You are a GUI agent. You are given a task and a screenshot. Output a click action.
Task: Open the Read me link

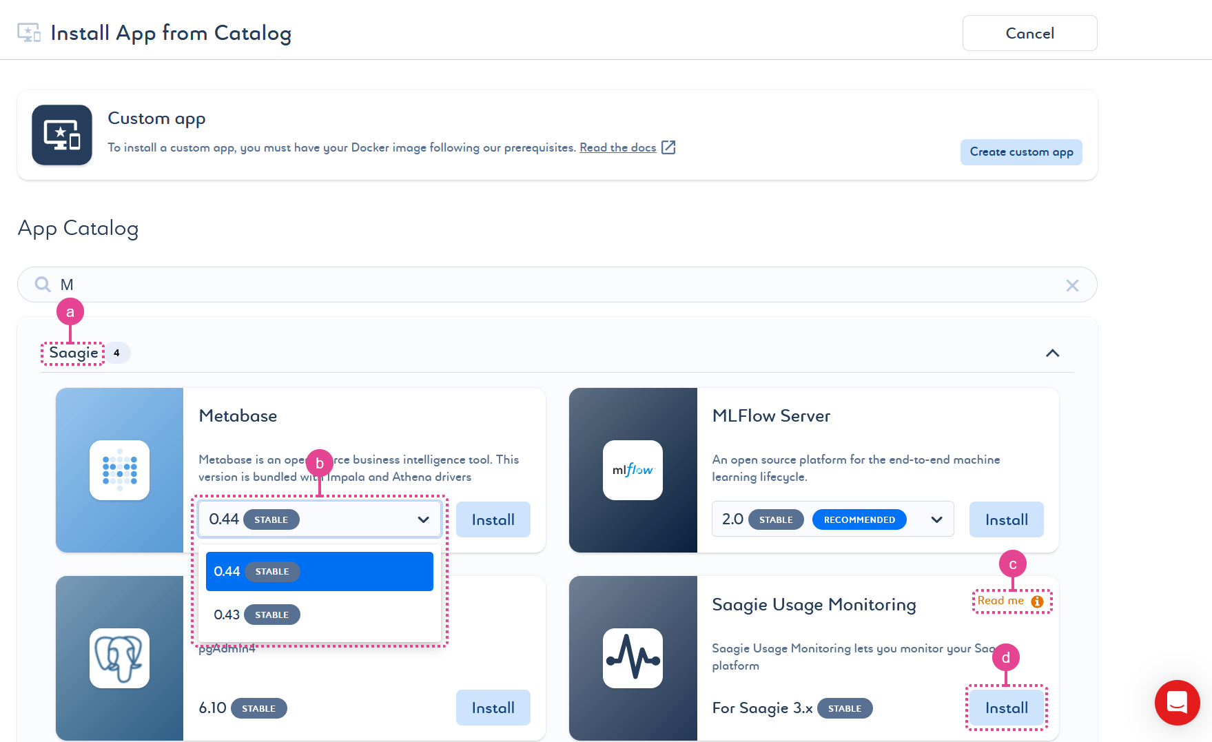point(1000,601)
